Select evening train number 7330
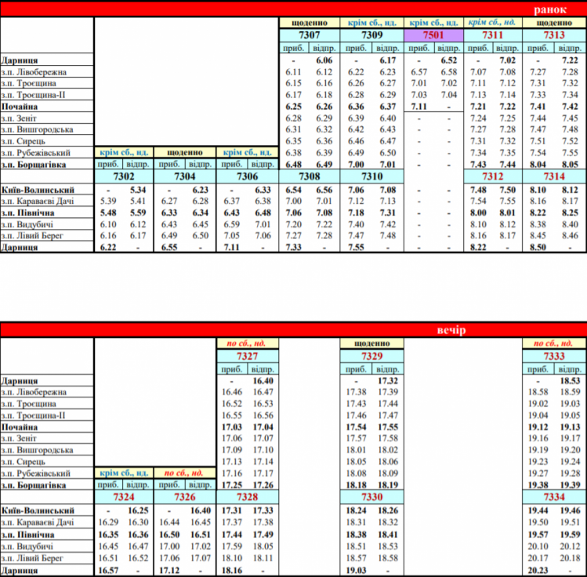 click(x=371, y=497)
